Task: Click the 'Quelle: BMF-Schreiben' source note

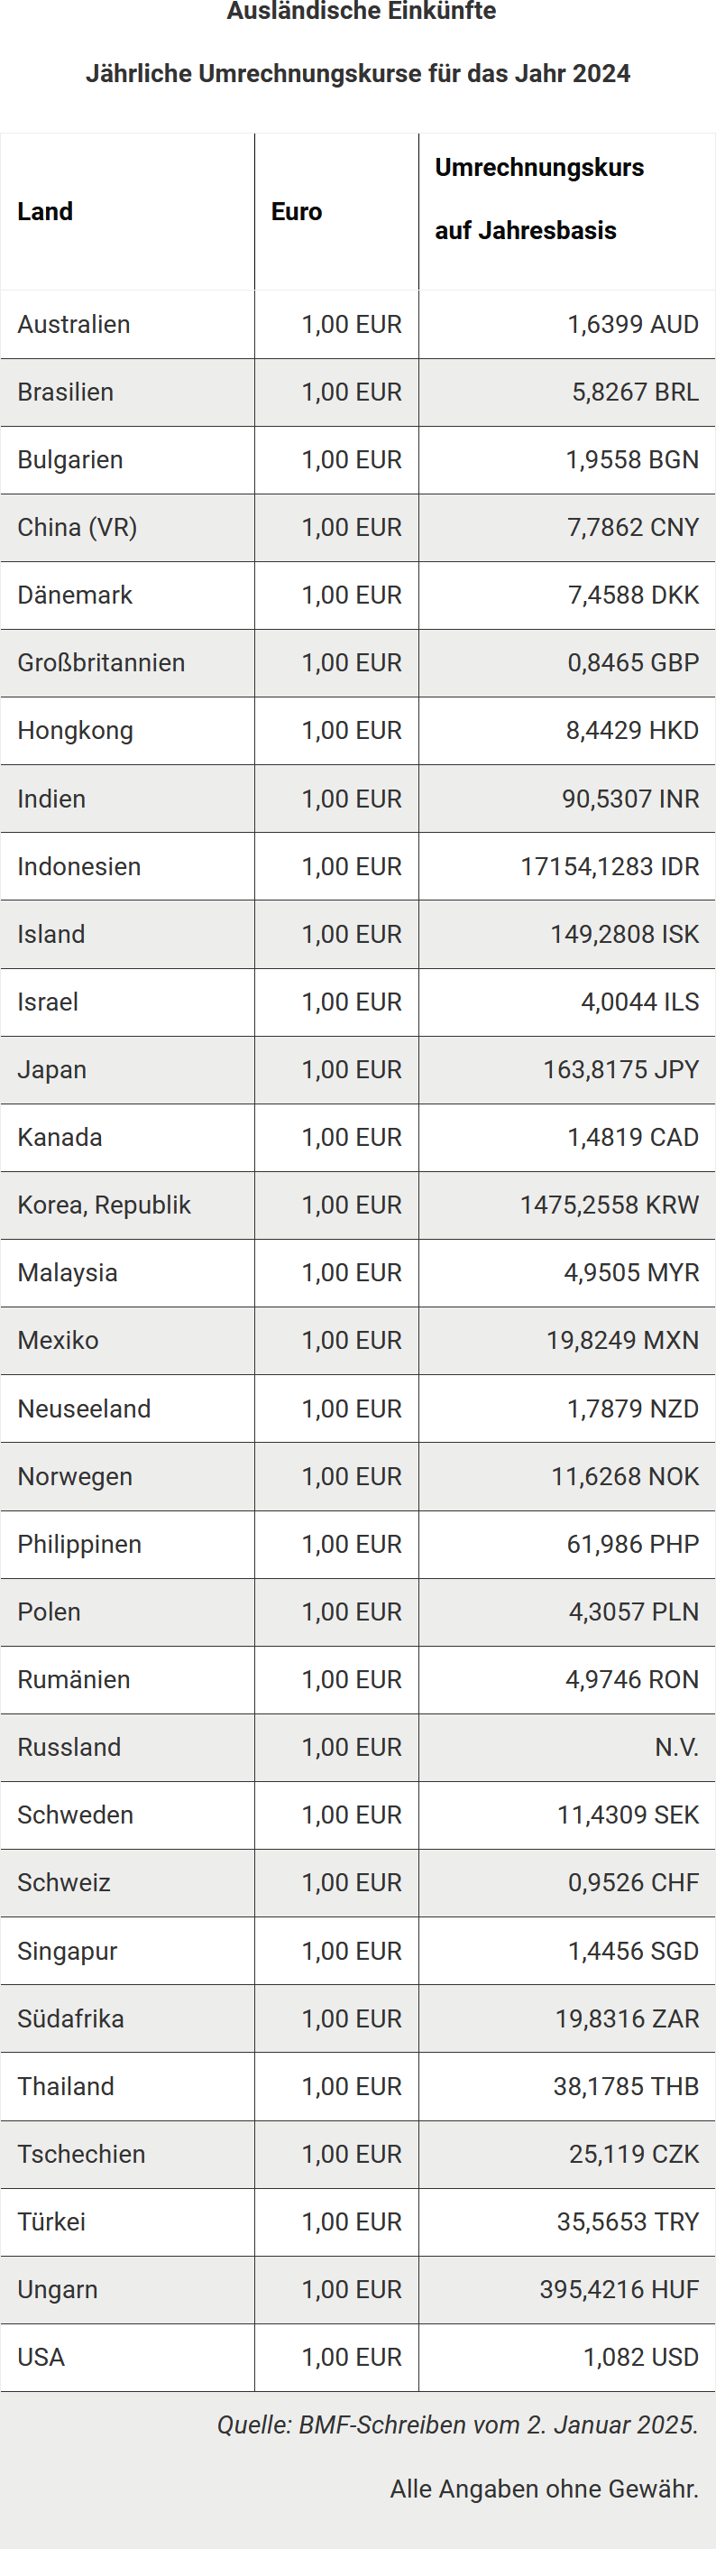Action: [x=458, y=2424]
